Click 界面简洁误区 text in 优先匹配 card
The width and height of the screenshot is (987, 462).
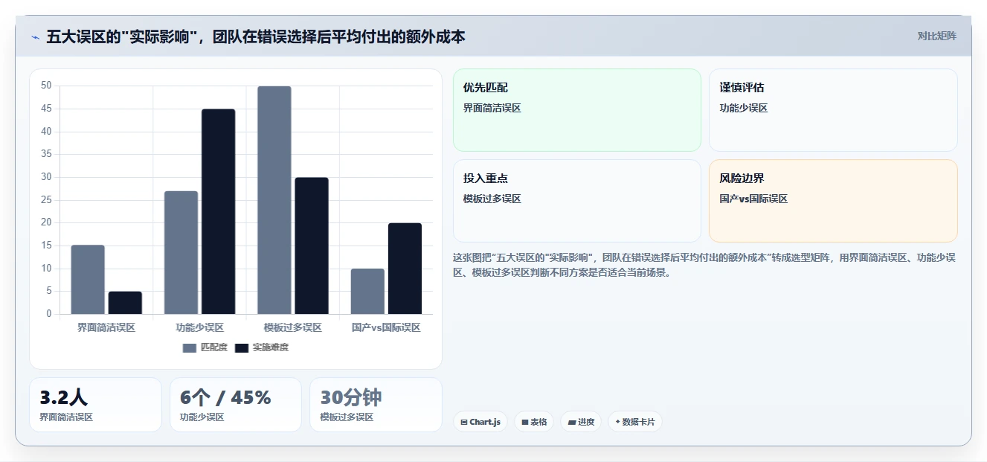(x=492, y=108)
